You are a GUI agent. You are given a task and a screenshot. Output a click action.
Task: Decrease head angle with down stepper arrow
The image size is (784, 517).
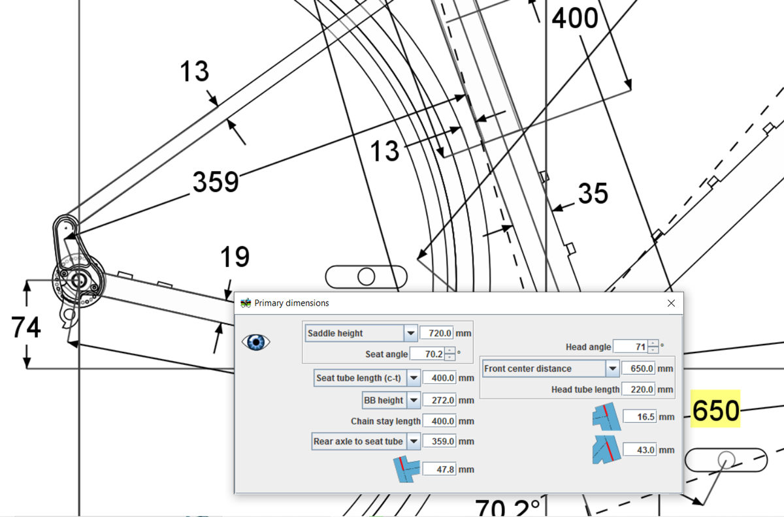[653, 351]
